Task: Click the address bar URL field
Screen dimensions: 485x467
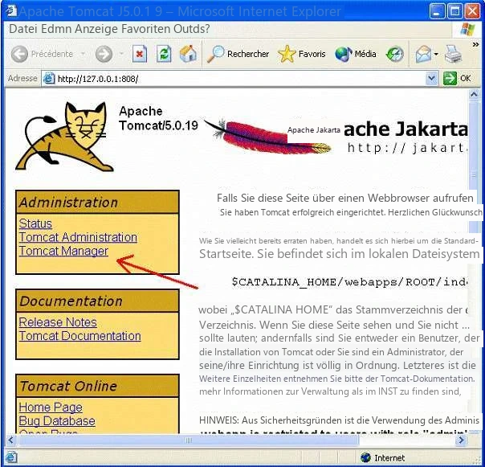Action: tap(240, 79)
